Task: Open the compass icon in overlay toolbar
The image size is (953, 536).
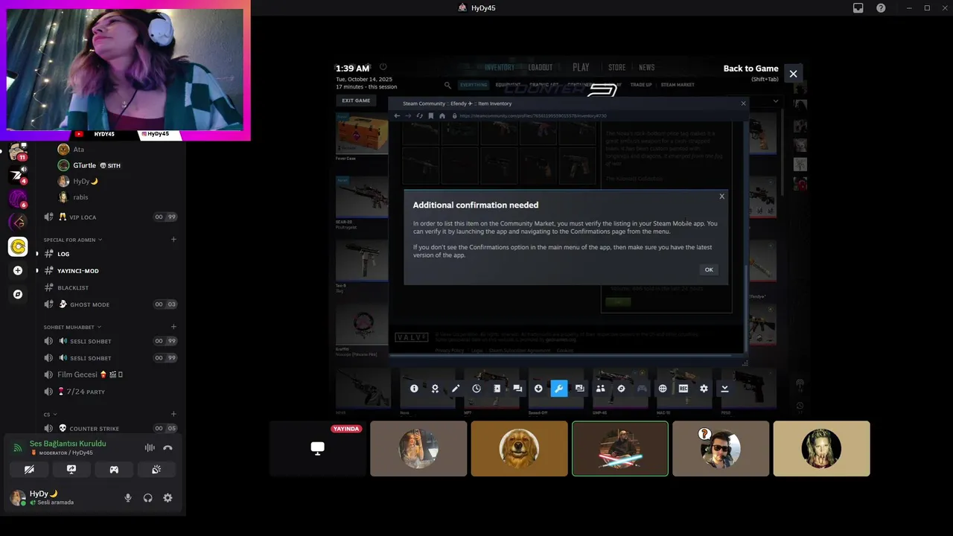Action: click(621, 389)
